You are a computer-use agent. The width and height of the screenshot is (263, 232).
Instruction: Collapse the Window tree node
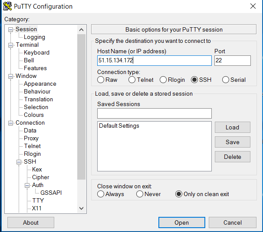[x=10, y=76]
